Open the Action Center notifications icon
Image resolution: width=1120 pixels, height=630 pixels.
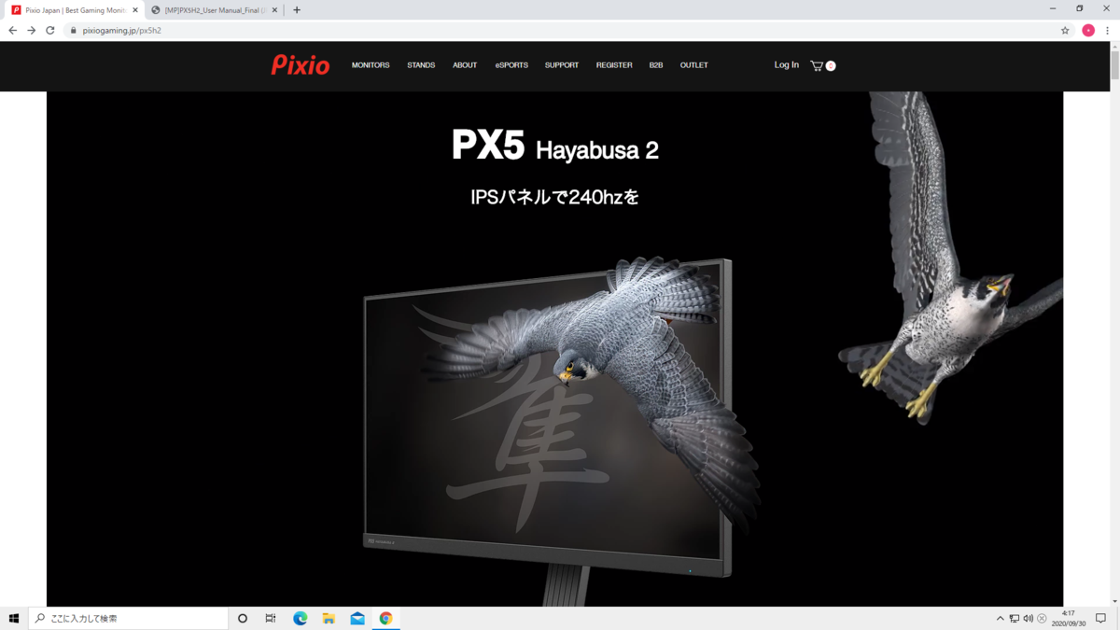1100,618
